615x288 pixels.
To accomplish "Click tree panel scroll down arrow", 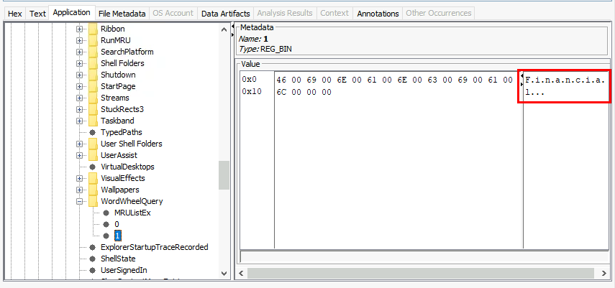I will (224, 273).
